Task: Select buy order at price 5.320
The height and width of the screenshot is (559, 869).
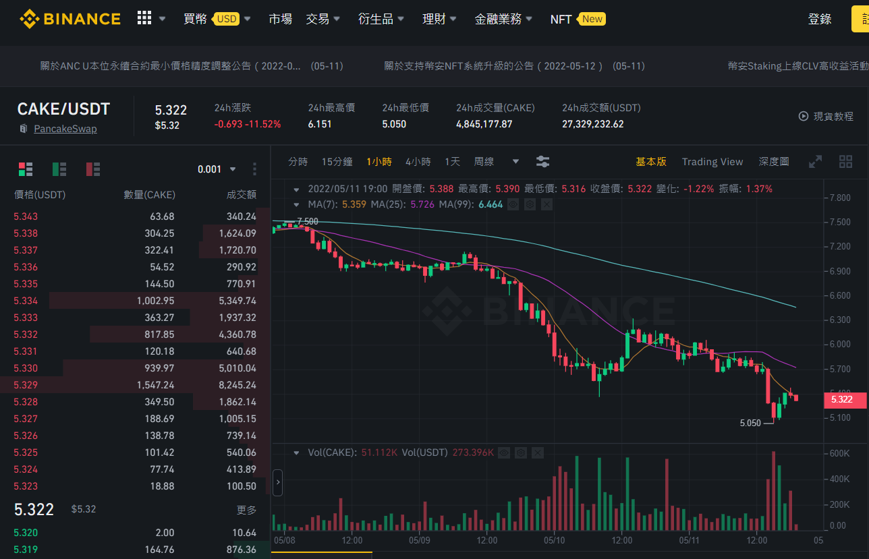Action: tap(135, 533)
